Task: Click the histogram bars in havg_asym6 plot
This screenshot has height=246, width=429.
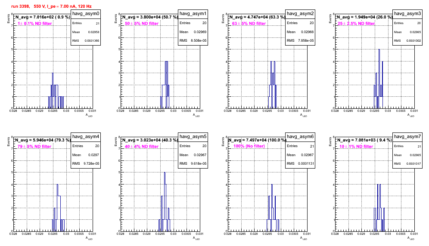Action: [273, 208]
